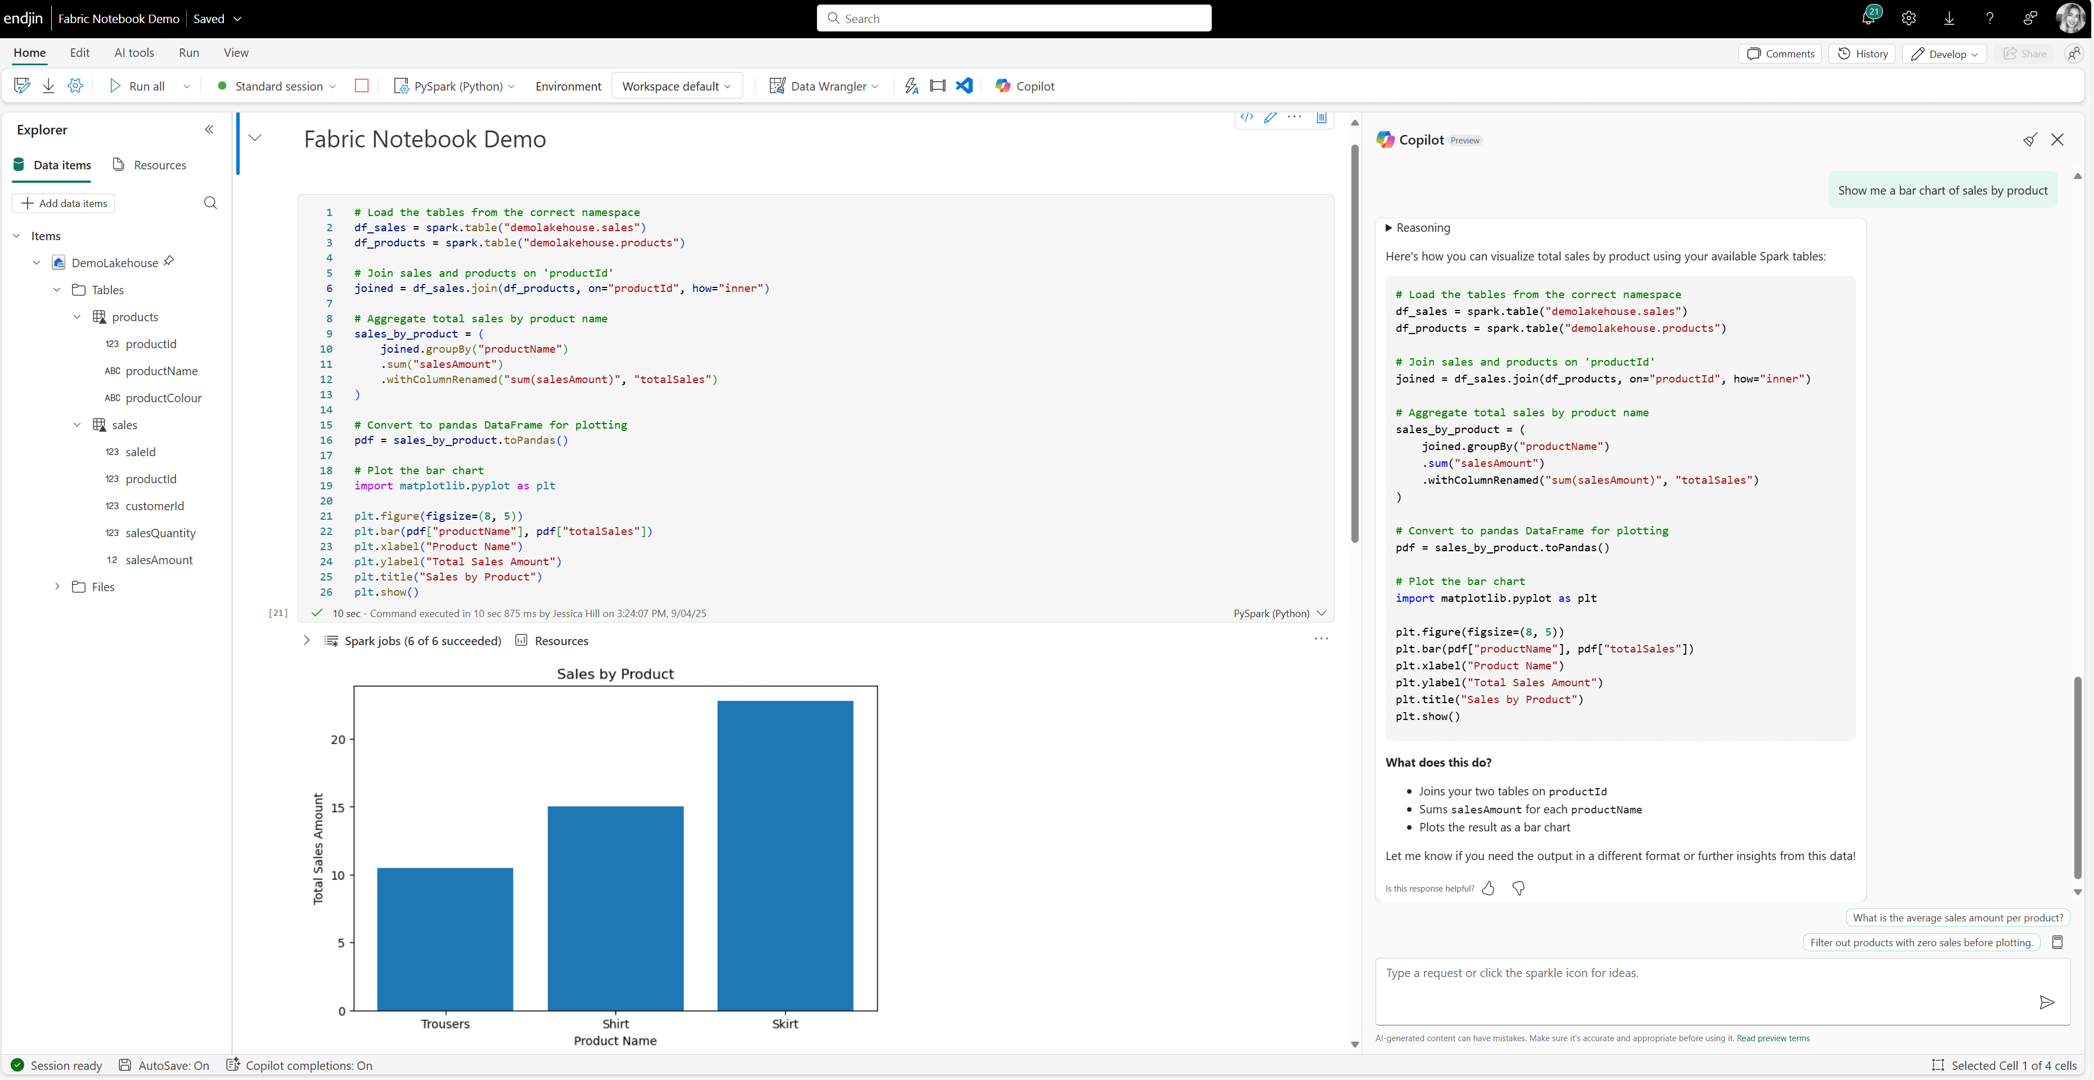Viewport: 2094px width, 1080px height.
Task: Search explorer items magnifier icon
Action: 210,202
